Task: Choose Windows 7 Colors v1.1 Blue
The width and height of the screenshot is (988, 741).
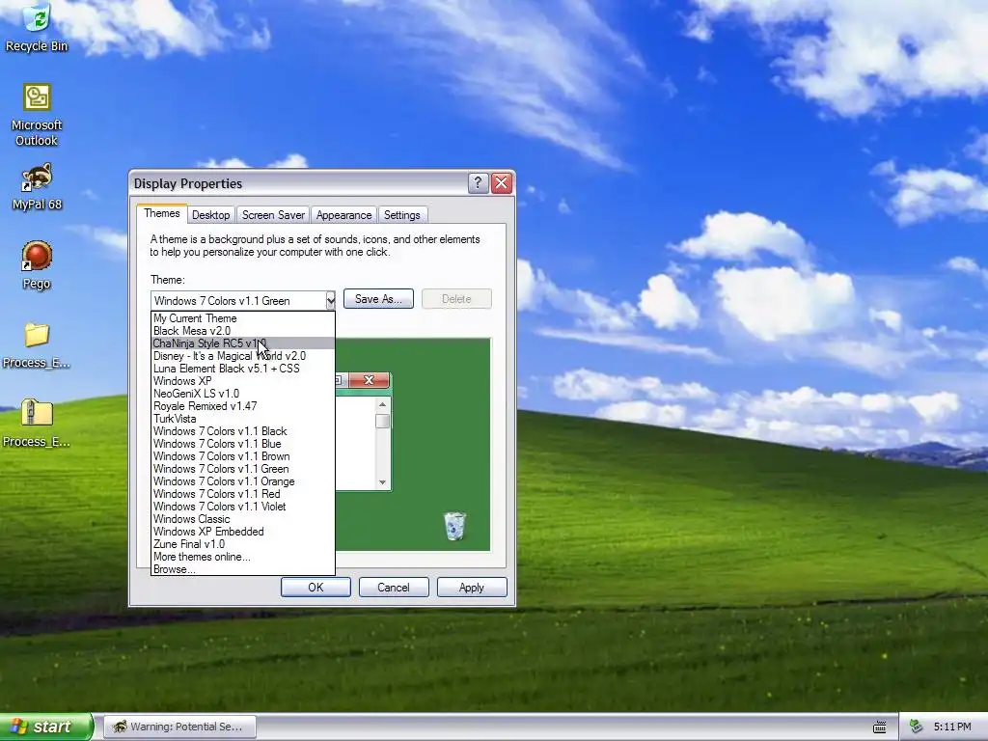Action: point(243,444)
